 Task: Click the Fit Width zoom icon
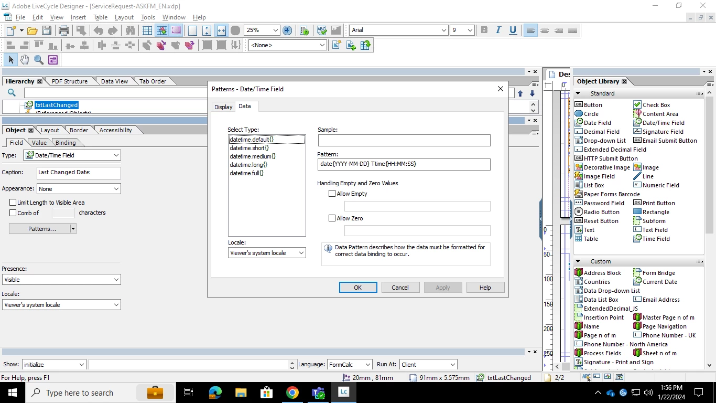tap(221, 30)
